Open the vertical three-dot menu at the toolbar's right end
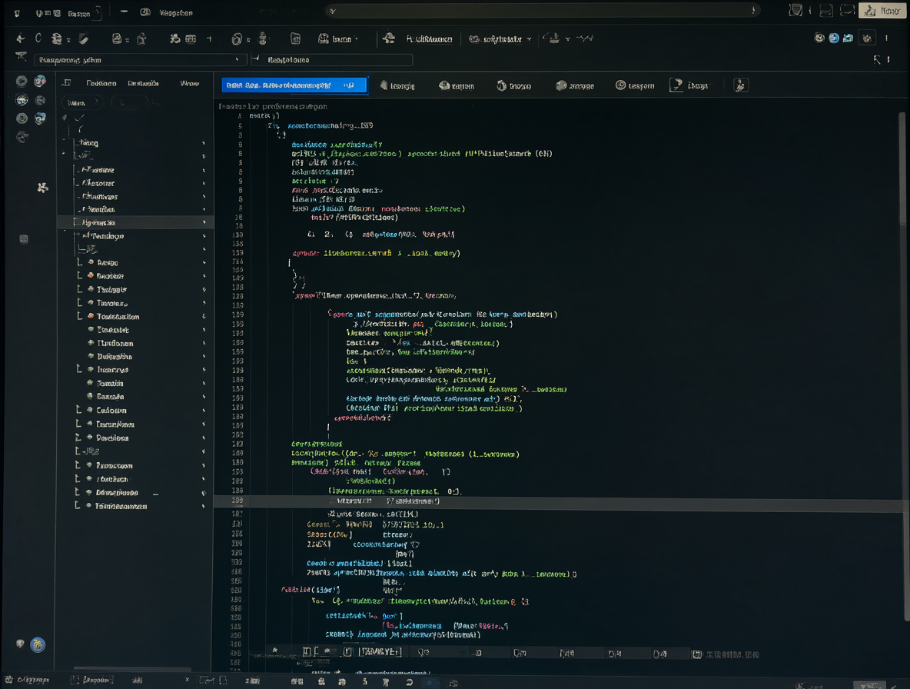 point(886,38)
